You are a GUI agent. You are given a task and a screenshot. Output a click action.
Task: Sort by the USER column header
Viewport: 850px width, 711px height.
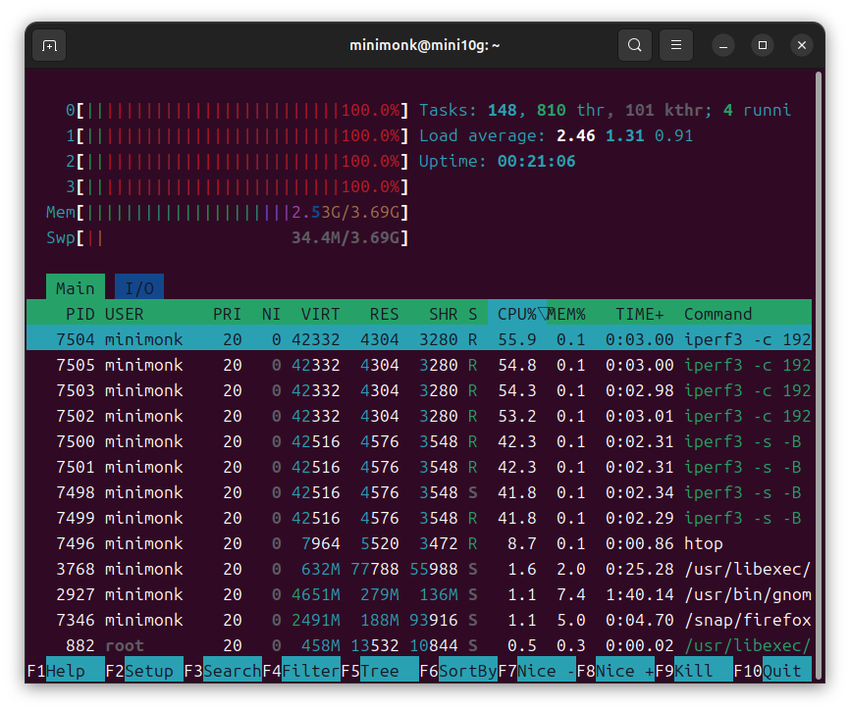(x=124, y=314)
